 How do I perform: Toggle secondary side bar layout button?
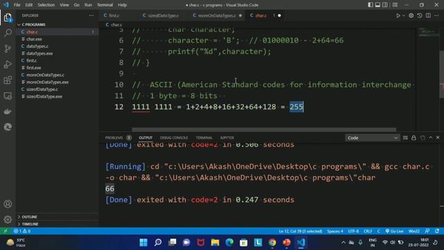[x=385, y=5]
